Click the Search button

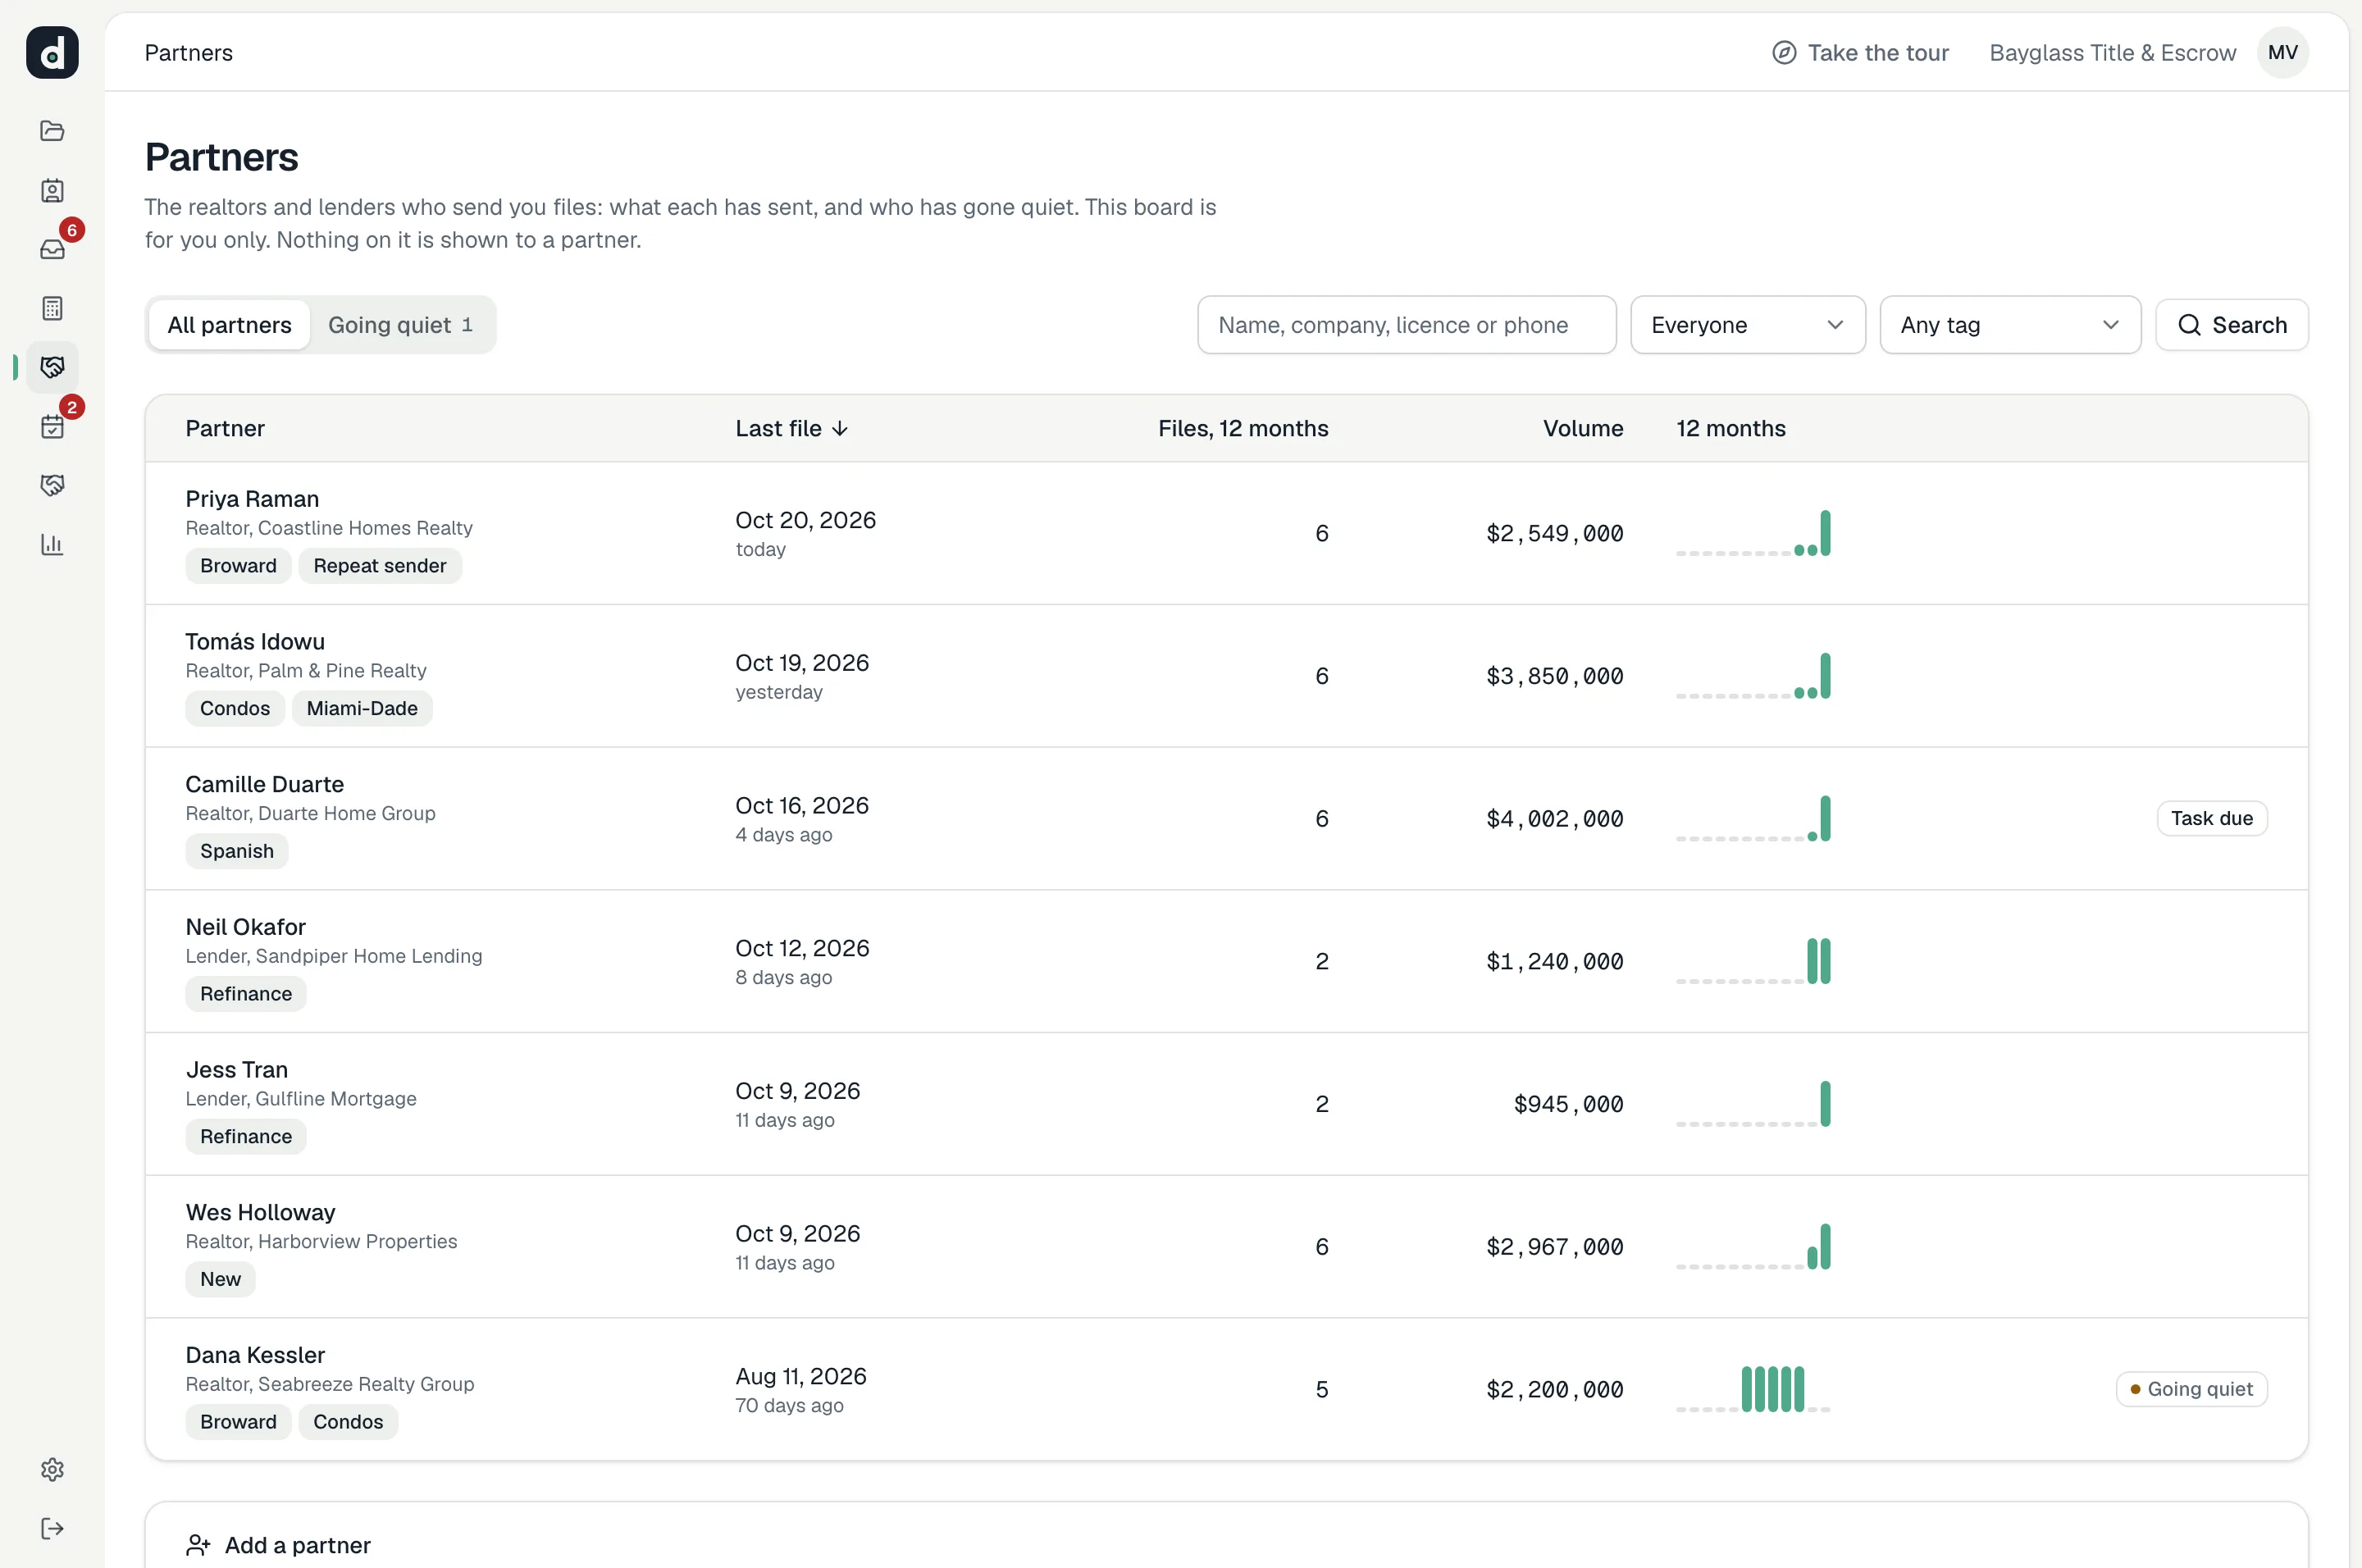pyautogui.click(x=2231, y=325)
